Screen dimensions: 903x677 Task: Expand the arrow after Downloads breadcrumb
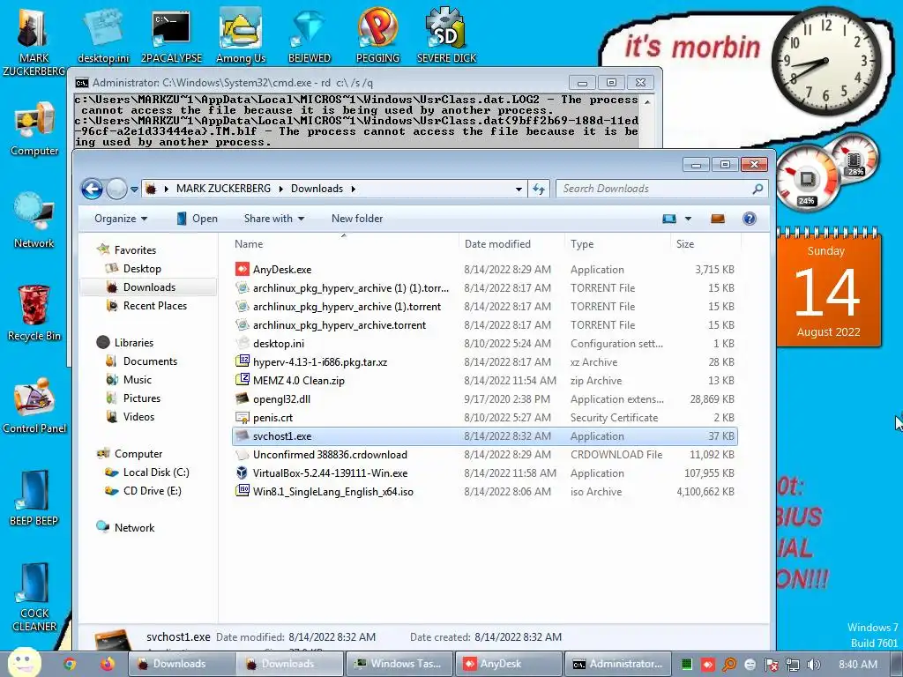click(x=353, y=189)
